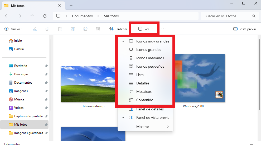261x145 pixels.
Task: Open the Ver dropdown menu
Action: coord(145,29)
